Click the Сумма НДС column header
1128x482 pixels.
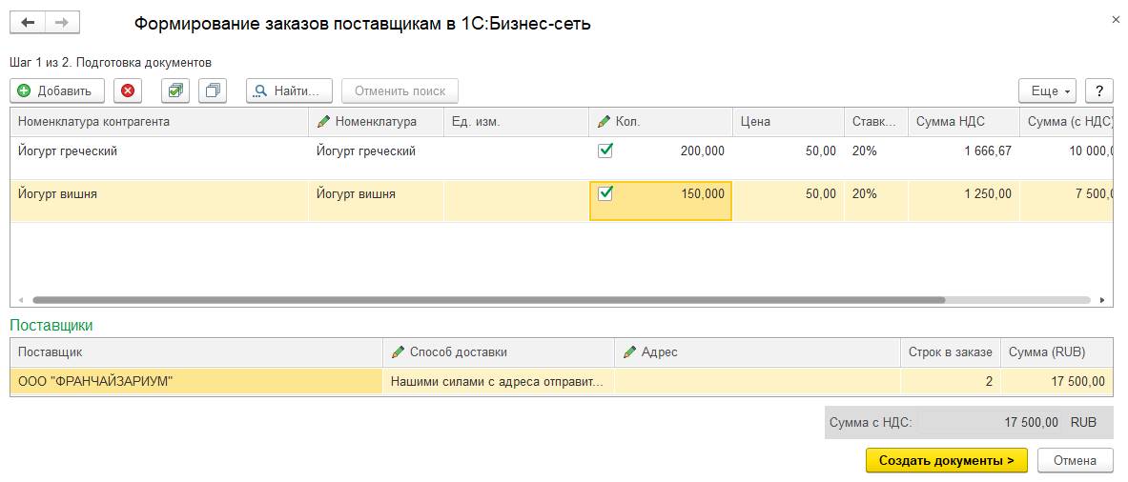click(x=950, y=122)
